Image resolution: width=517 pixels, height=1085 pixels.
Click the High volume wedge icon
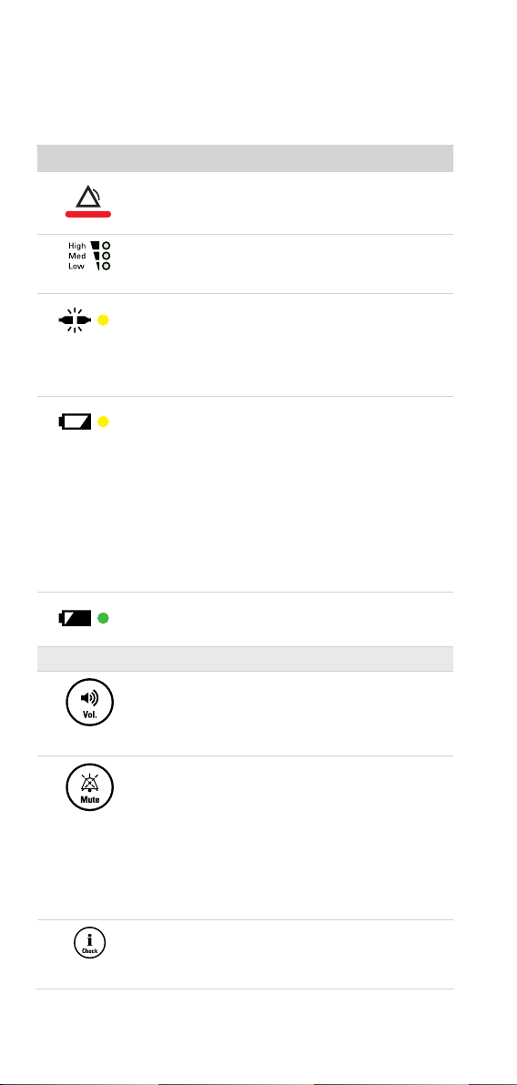coord(96,246)
